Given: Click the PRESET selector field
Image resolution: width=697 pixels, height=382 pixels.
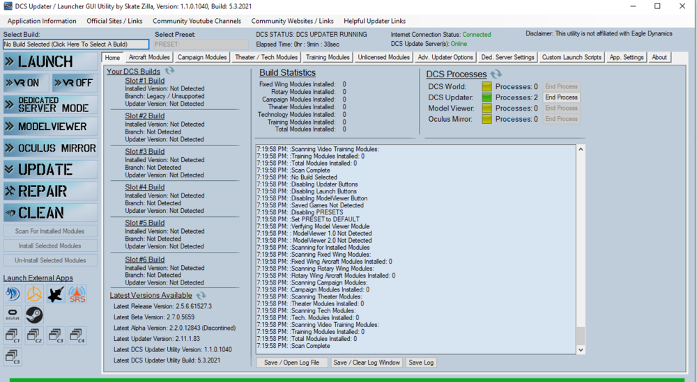Looking at the screenshot, I should coord(201,45).
